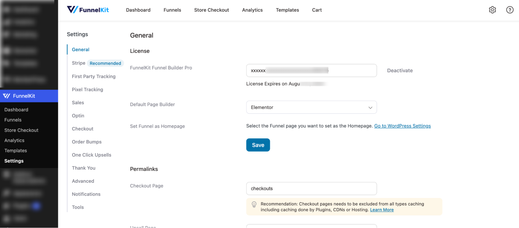Select Pixel Tracking settings
This screenshot has width=519, height=228.
(x=87, y=90)
